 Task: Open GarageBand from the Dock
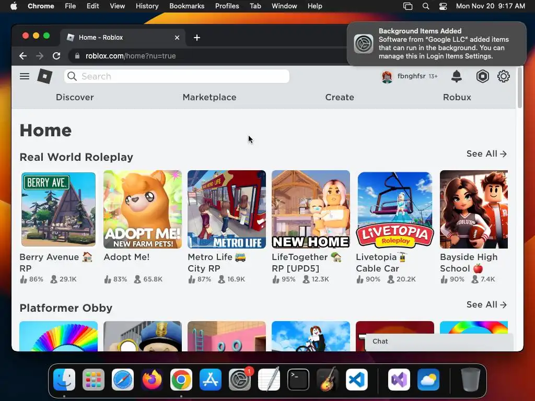(x=328, y=380)
